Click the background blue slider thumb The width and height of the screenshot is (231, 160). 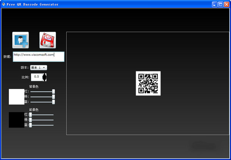click(54, 102)
